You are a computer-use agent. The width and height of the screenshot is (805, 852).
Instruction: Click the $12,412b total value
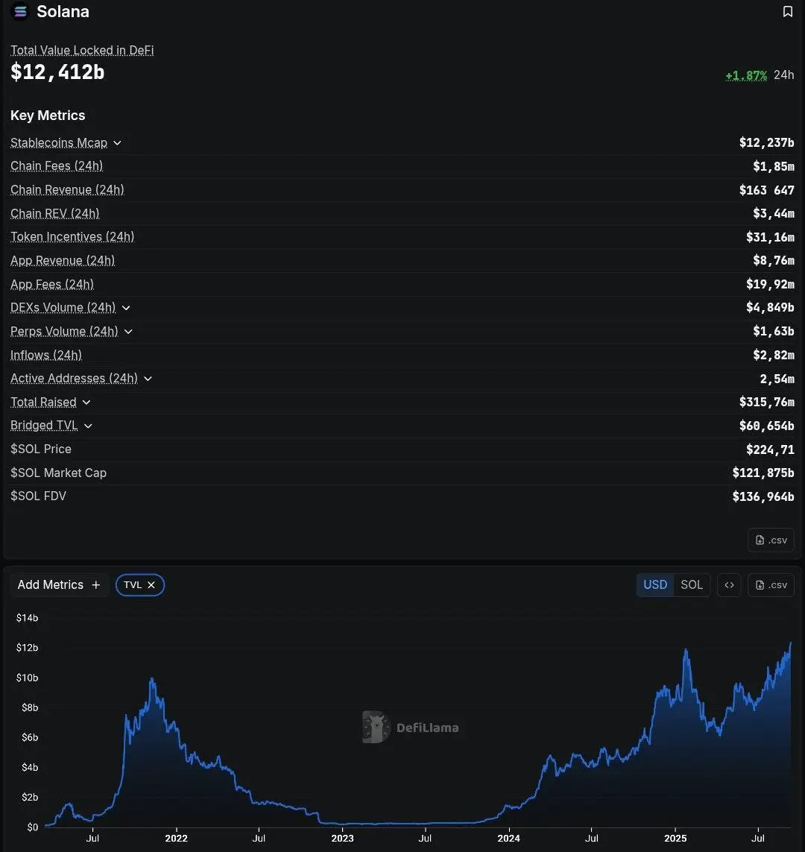(x=57, y=72)
